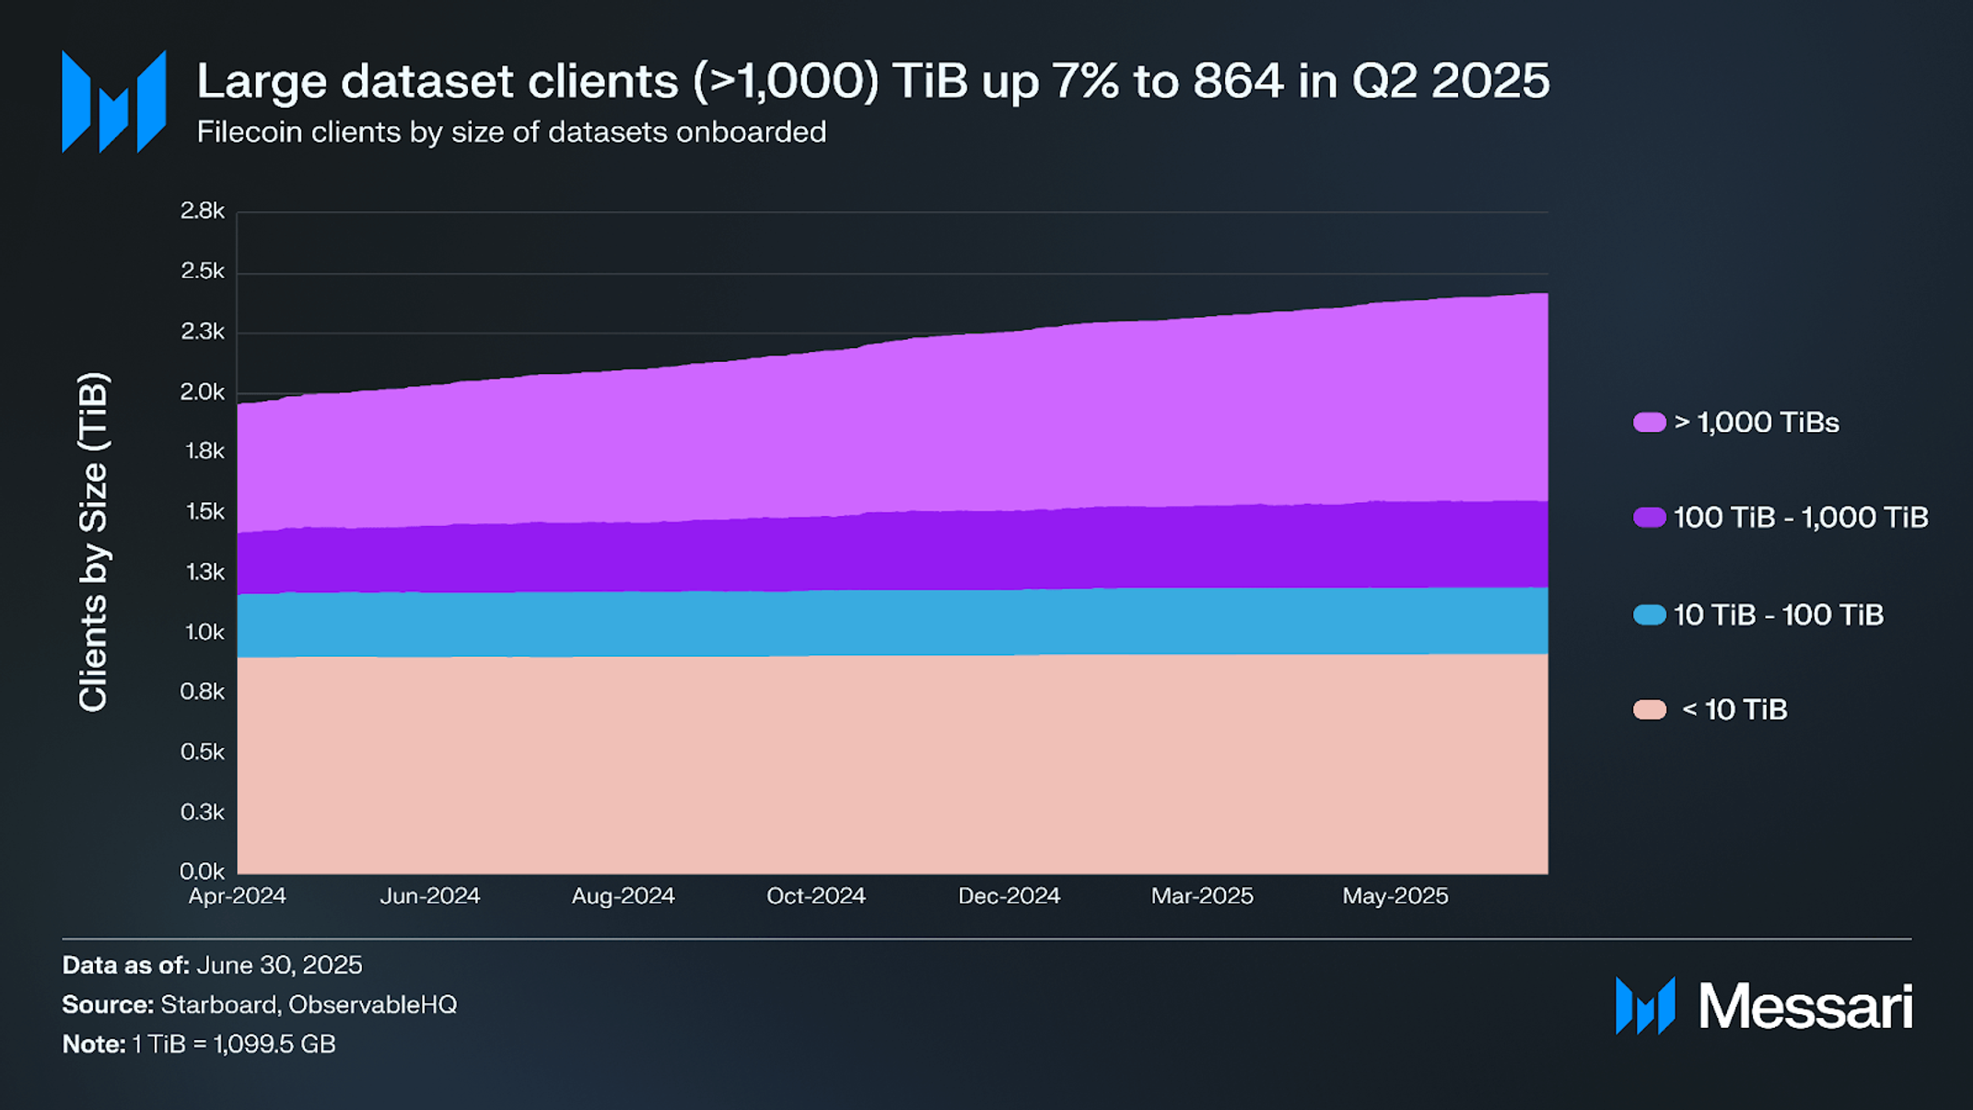Click the 10 TiB - 100 TiB legend label
The width and height of the screenshot is (1973, 1110).
tap(1779, 615)
